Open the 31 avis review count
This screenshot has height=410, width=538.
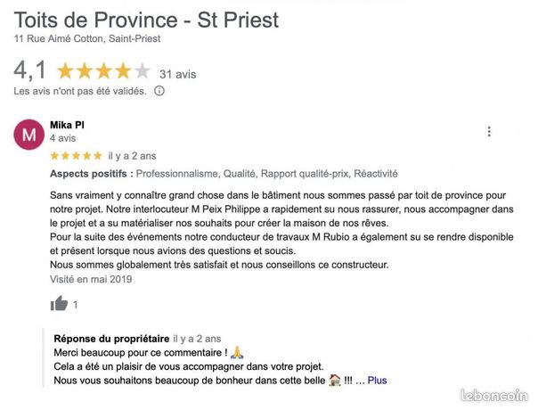point(178,74)
